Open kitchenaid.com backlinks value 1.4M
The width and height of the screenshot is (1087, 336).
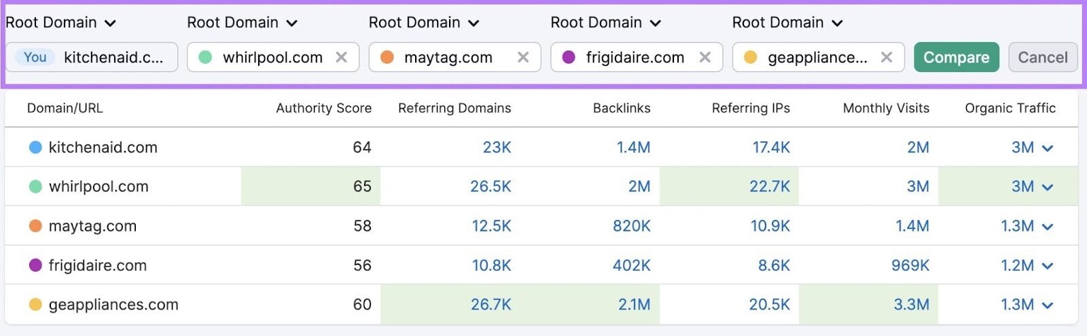click(633, 147)
